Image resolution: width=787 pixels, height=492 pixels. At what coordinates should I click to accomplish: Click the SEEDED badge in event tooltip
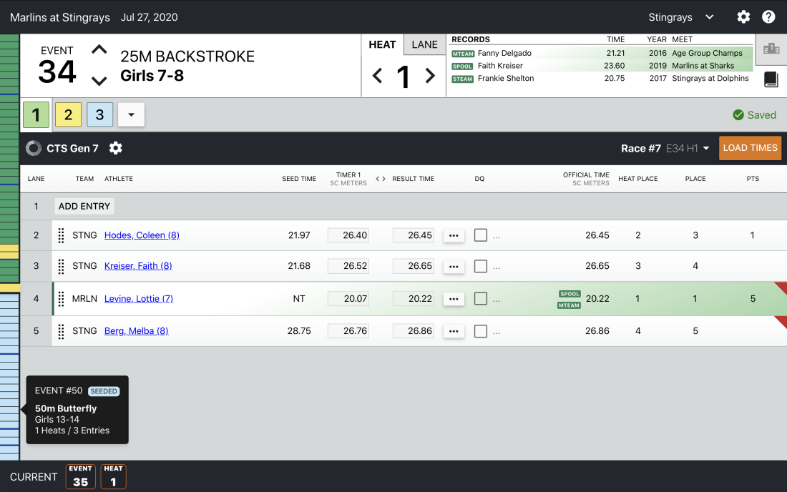pos(104,391)
